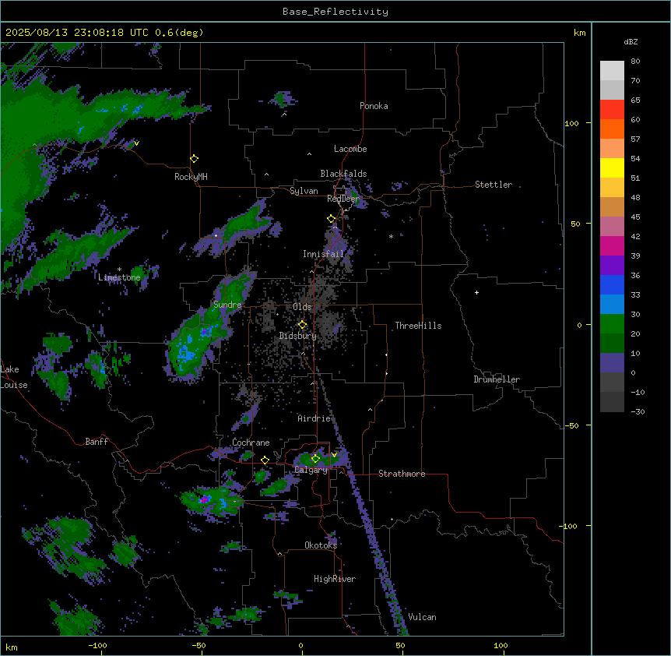Click the small echo cell west of Ponoka
This screenshot has height=656, width=671.
tap(283, 100)
